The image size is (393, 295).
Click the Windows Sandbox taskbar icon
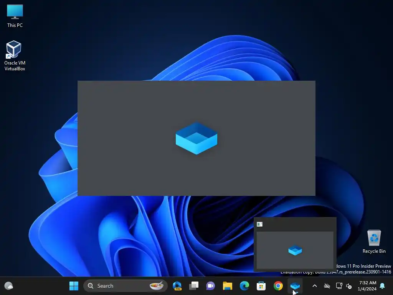click(x=295, y=286)
